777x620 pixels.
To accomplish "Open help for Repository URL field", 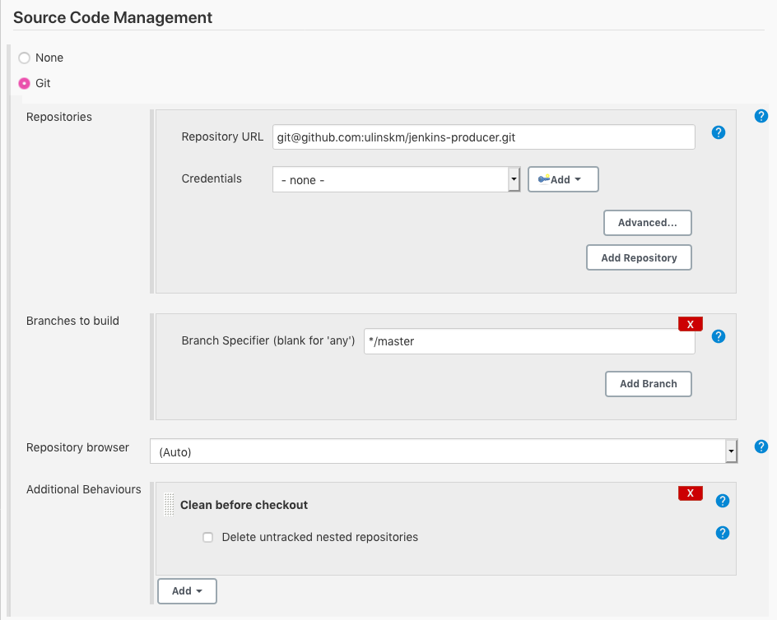I will click(718, 132).
